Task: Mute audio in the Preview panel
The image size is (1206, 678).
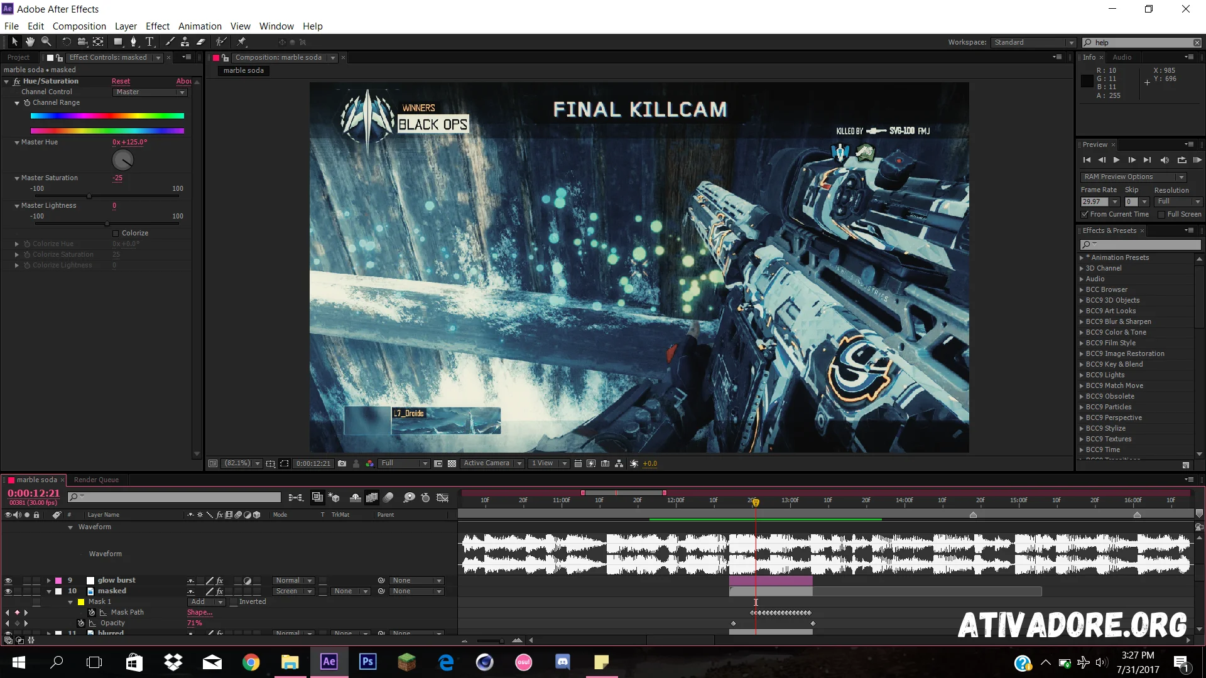Action: 1164,160
